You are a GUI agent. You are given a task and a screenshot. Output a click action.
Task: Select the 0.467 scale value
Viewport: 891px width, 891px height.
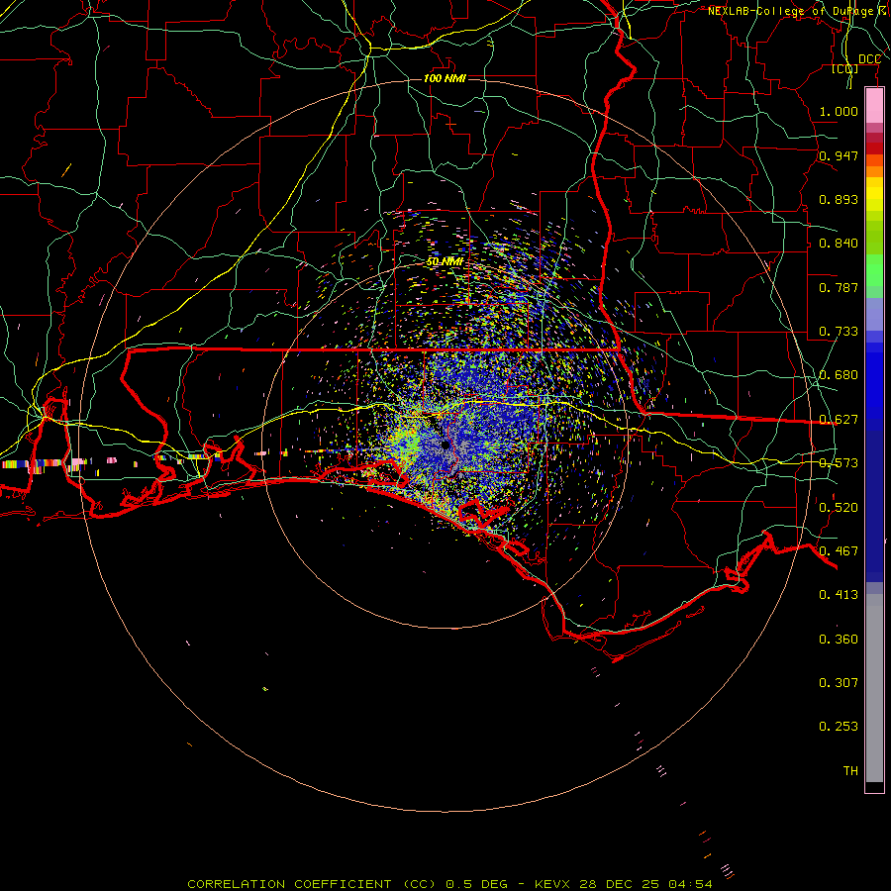pos(839,551)
